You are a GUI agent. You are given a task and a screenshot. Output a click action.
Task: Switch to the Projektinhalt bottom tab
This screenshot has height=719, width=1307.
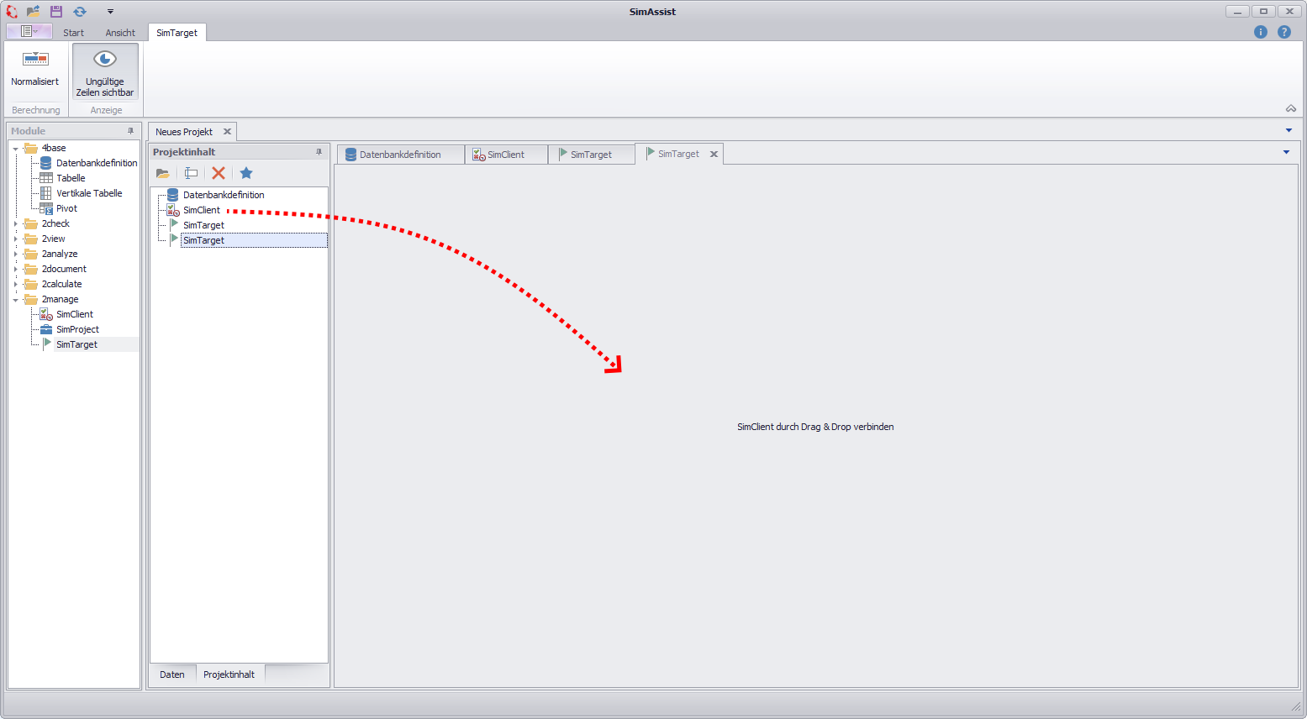coord(229,674)
